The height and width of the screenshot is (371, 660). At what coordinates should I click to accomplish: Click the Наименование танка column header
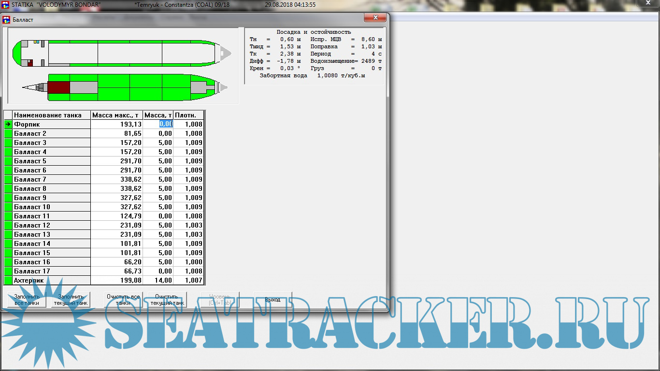(x=52, y=115)
